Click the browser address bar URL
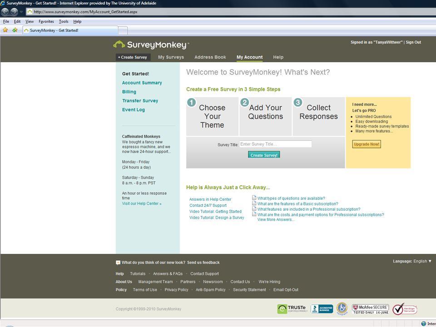The image size is (436, 327). tap(85, 12)
